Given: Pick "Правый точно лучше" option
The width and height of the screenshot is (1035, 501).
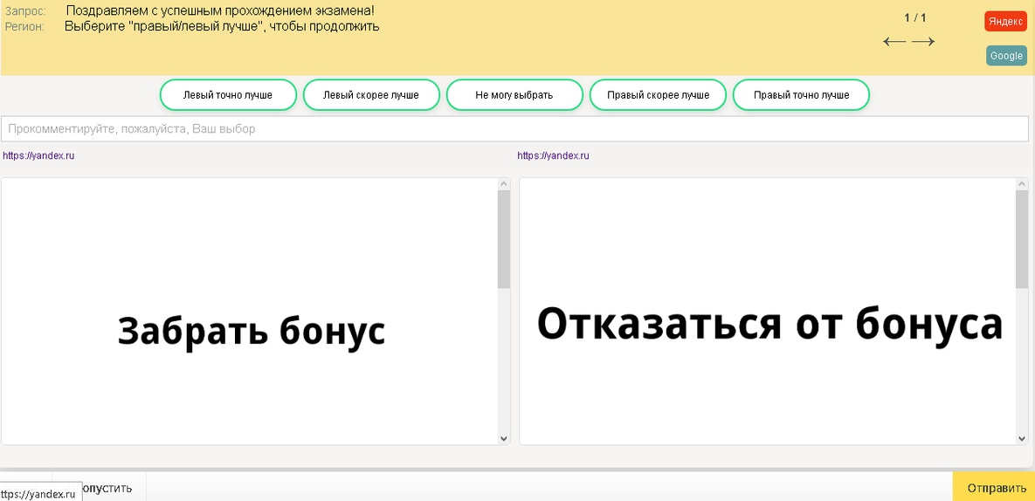Looking at the screenshot, I should coord(801,95).
